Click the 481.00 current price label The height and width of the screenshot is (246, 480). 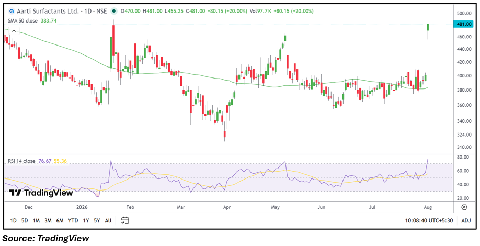coord(464,24)
